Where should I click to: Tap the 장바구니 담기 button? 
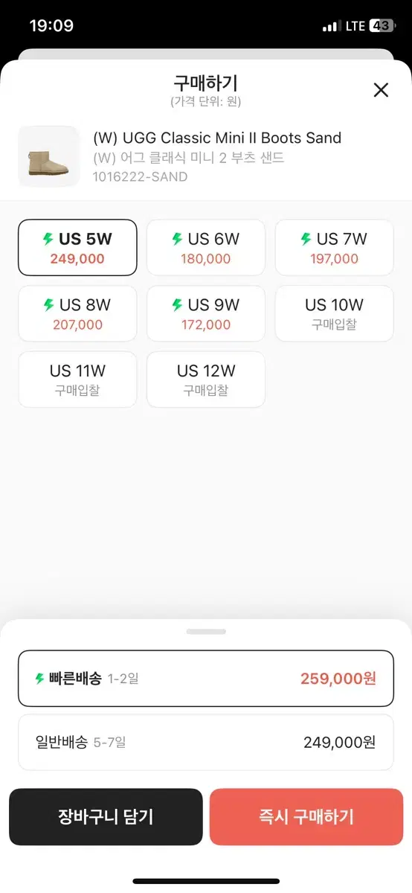[x=106, y=816]
